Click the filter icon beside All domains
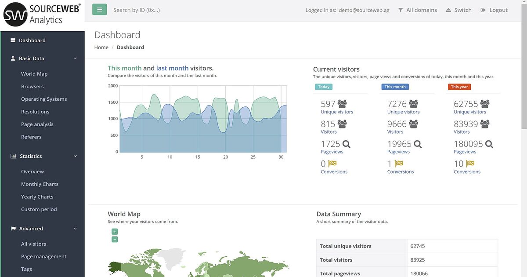This screenshot has height=277, width=527. pyautogui.click(x=401, y=10)
